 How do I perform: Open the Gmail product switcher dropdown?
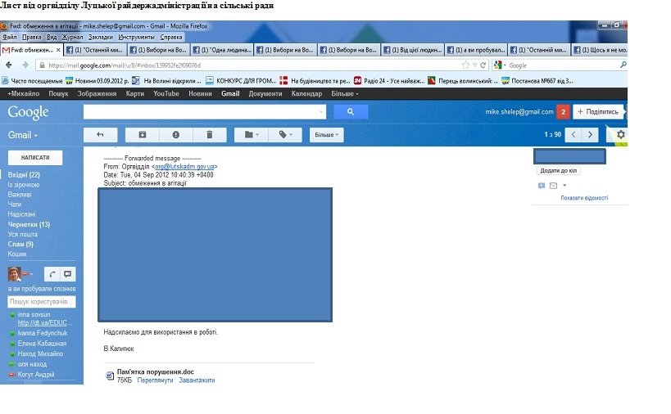tap(23, 134)
